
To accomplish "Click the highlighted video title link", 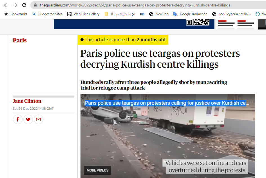I will click(167, 103).
